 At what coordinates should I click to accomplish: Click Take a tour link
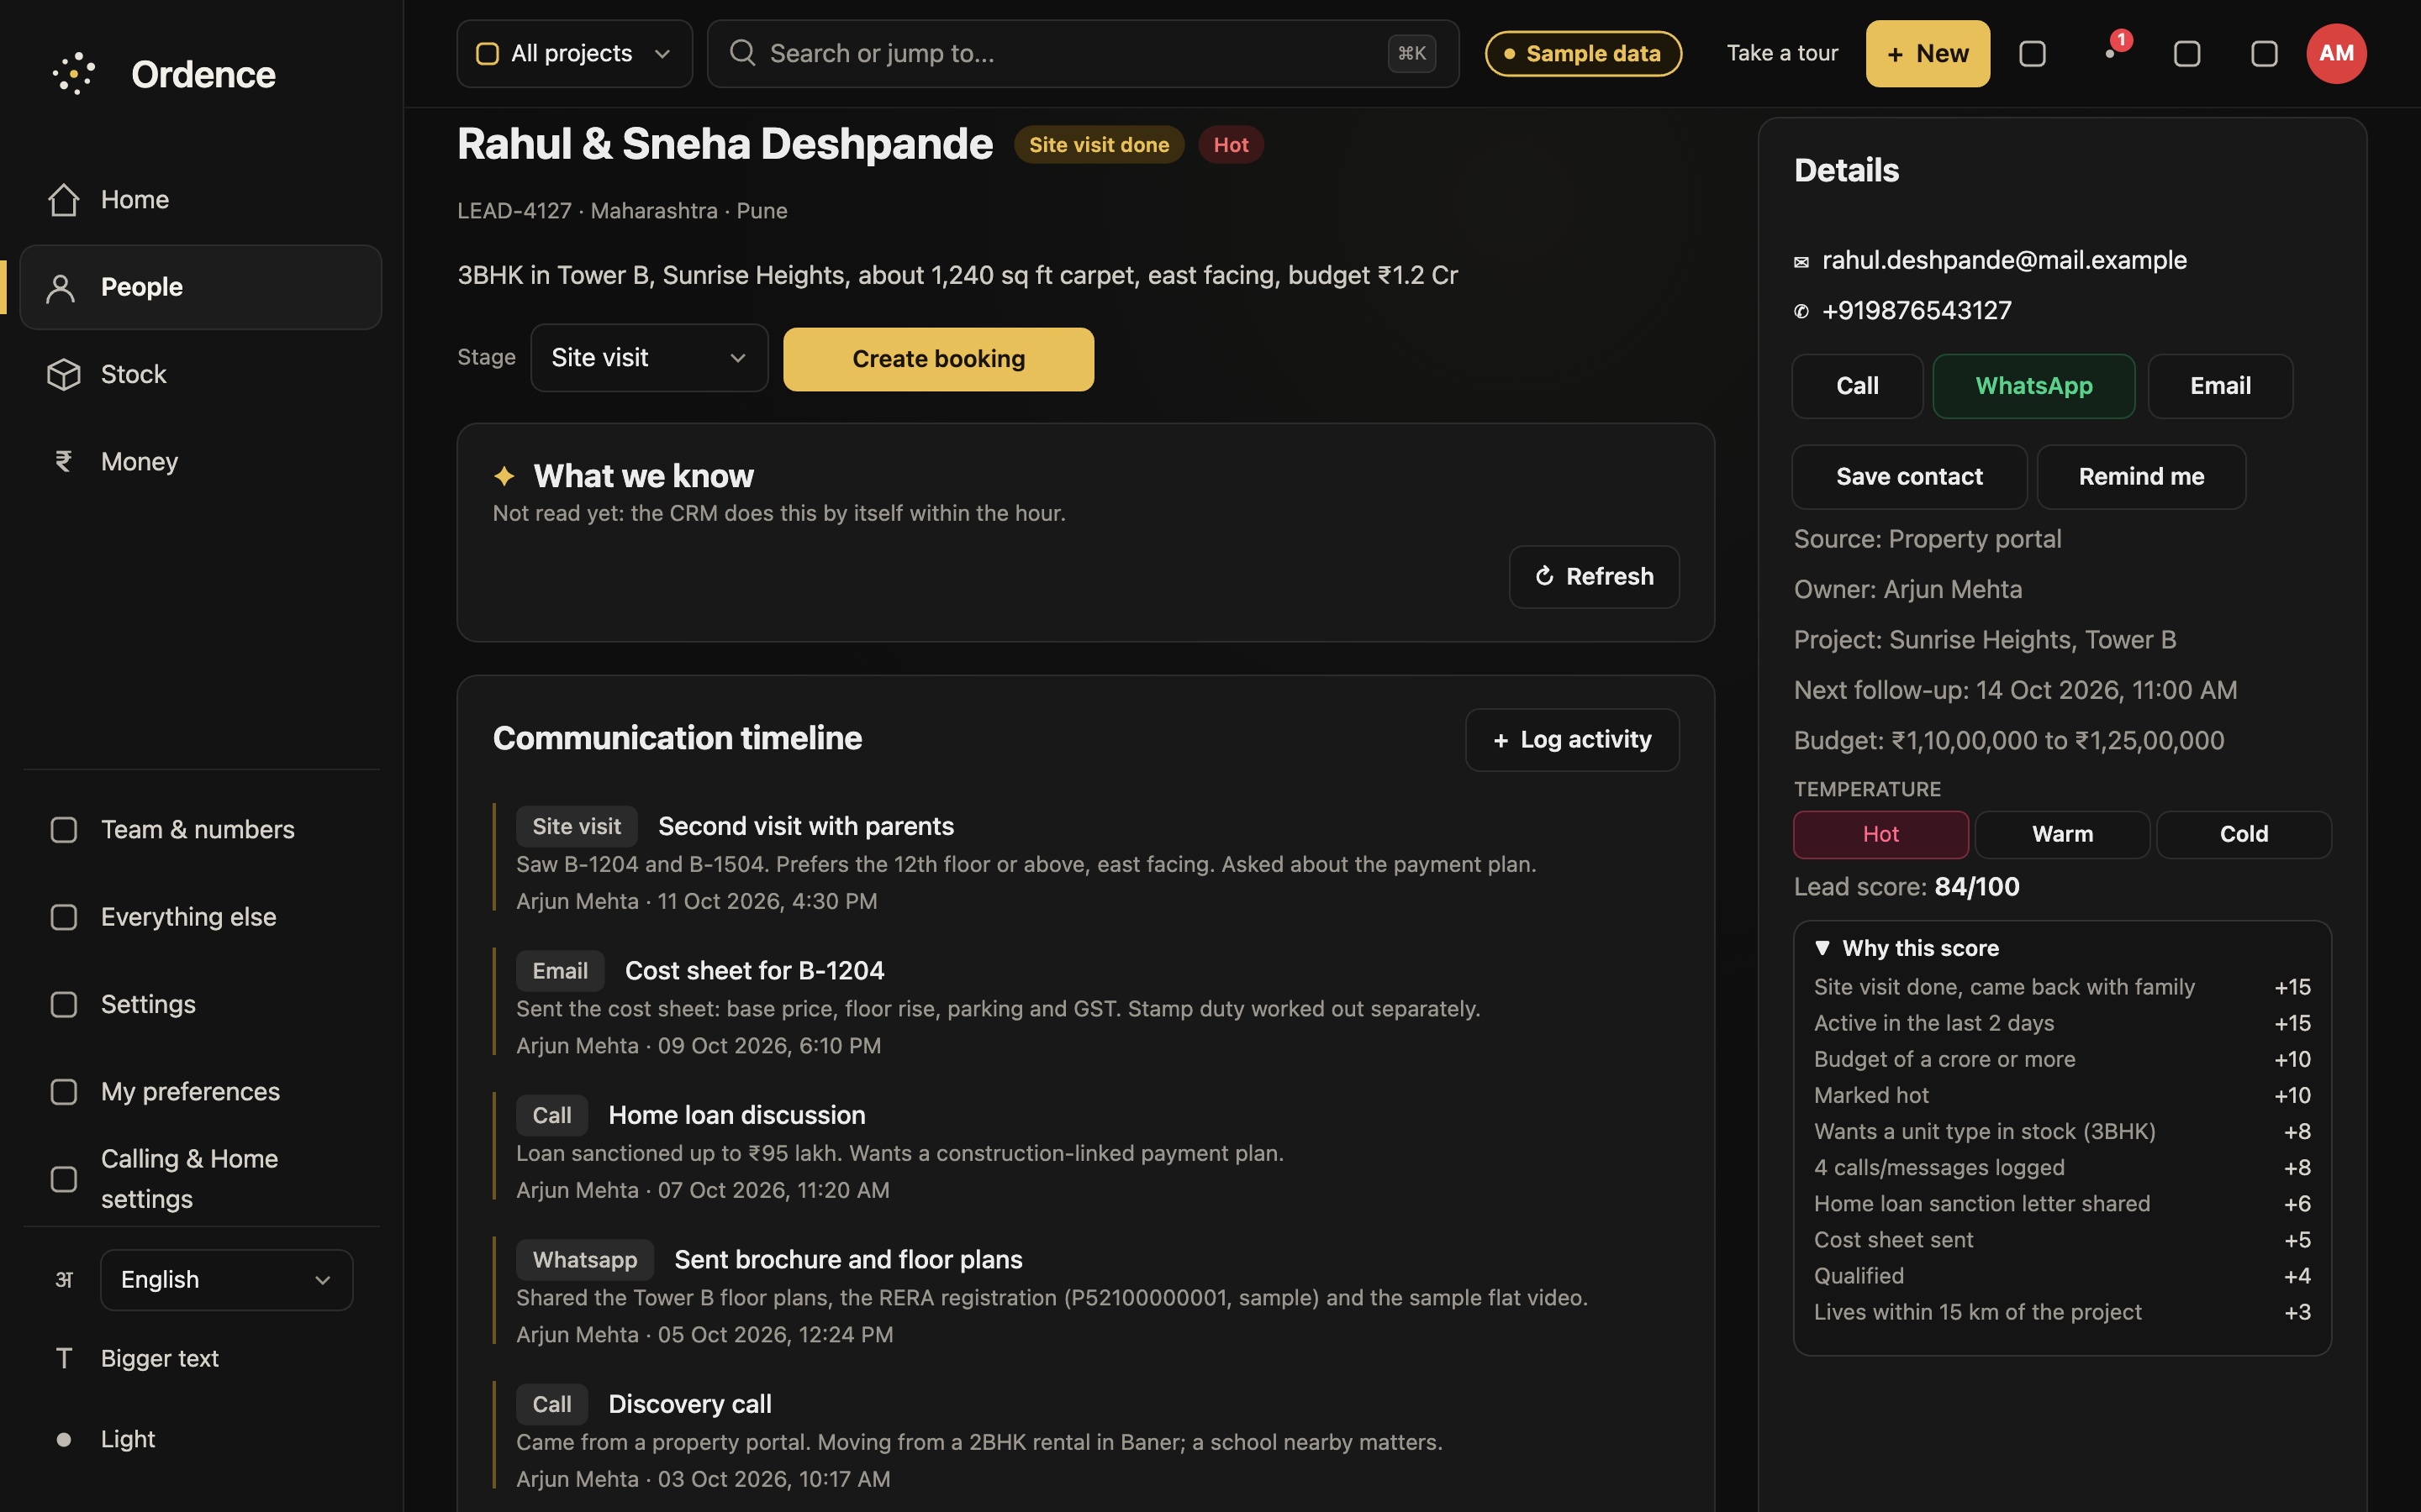tap(1782, 53)
